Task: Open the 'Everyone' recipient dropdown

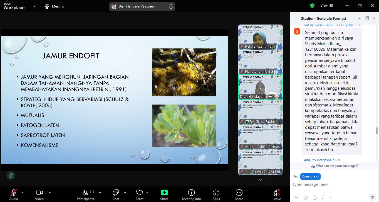Action: tap(310, 176)
